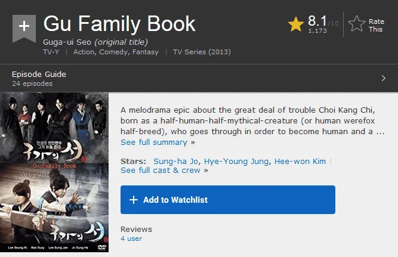Open Hee-won Kim's profile
This screenshot has width=398, height=257.
(300, 162)
